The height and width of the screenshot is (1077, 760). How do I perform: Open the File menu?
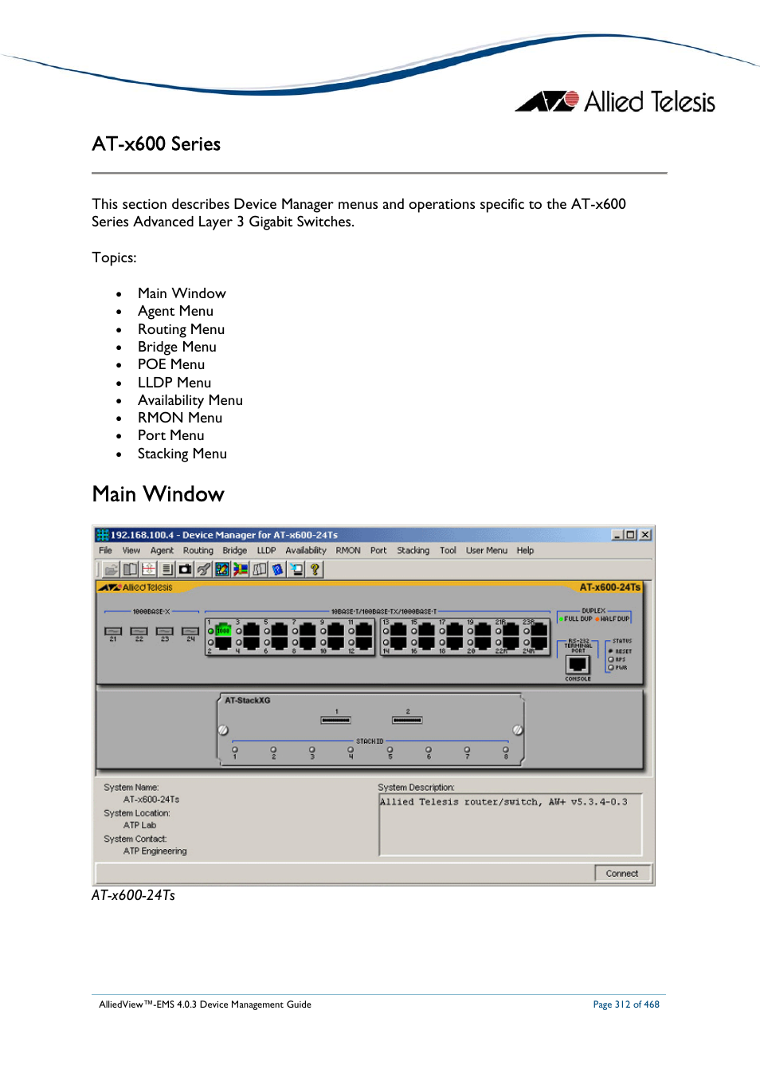pyautogui.click(x=105, y=551)
